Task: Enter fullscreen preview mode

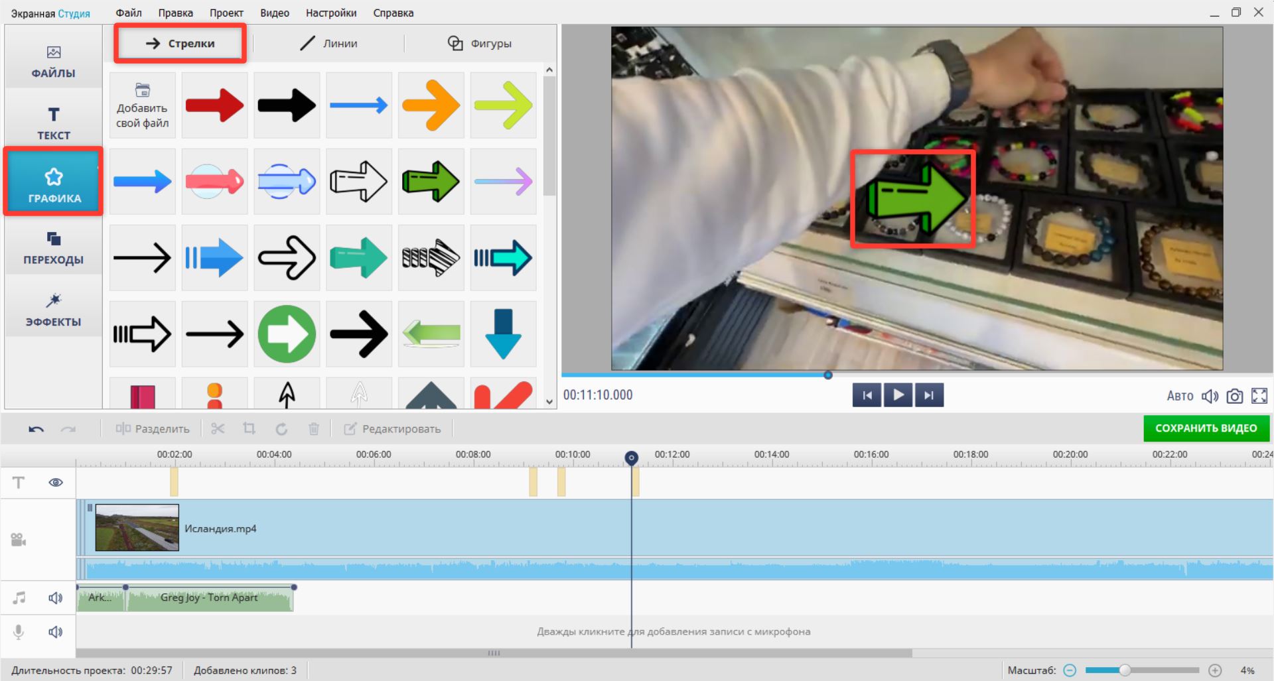Action: 1259,396
